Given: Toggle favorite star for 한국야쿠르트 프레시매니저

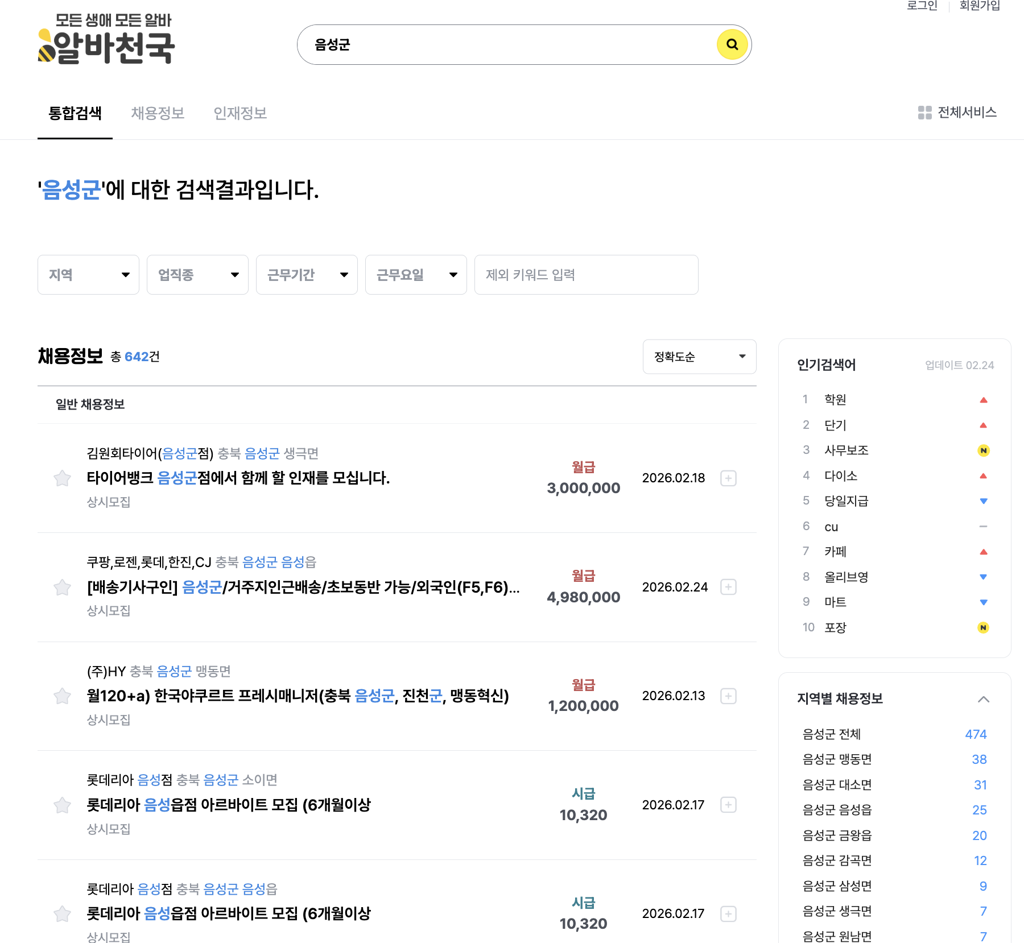Looking at the screenshot, I should click(x=62, y=696).
